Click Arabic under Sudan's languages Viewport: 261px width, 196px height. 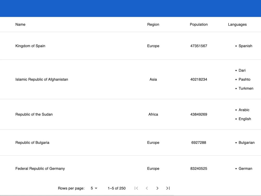click(244, 110)
